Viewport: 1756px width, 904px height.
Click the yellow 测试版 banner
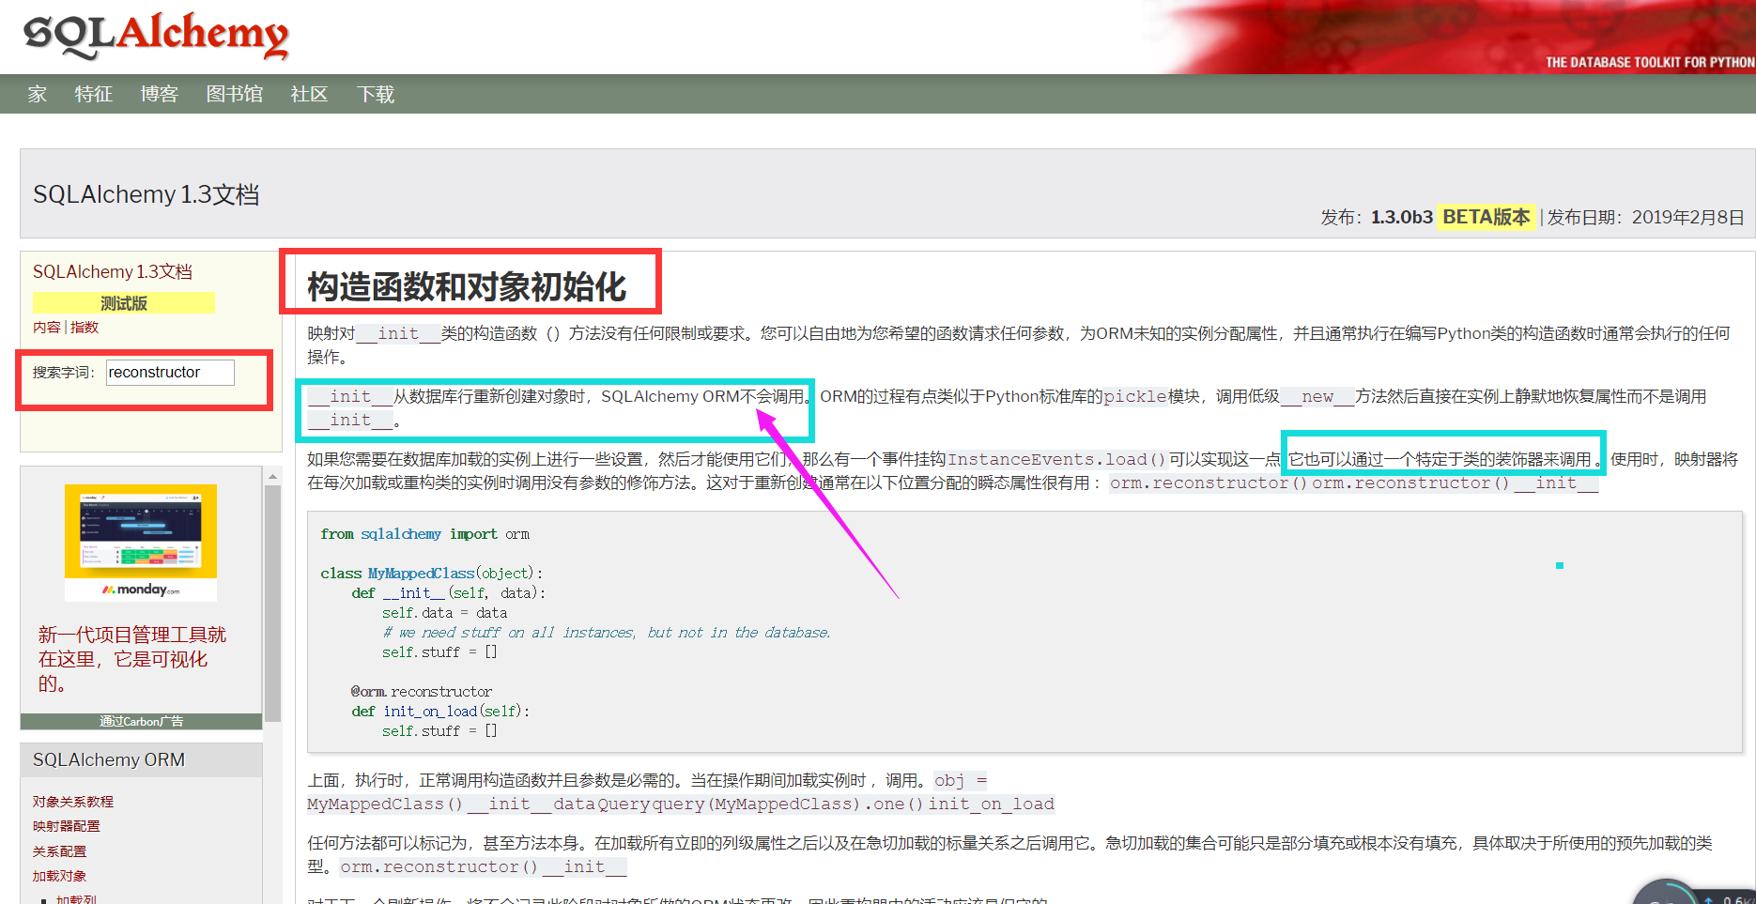click(x=123, y=302)
